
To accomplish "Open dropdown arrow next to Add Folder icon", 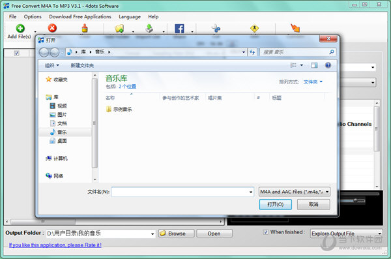I will [x=133, y=32].
